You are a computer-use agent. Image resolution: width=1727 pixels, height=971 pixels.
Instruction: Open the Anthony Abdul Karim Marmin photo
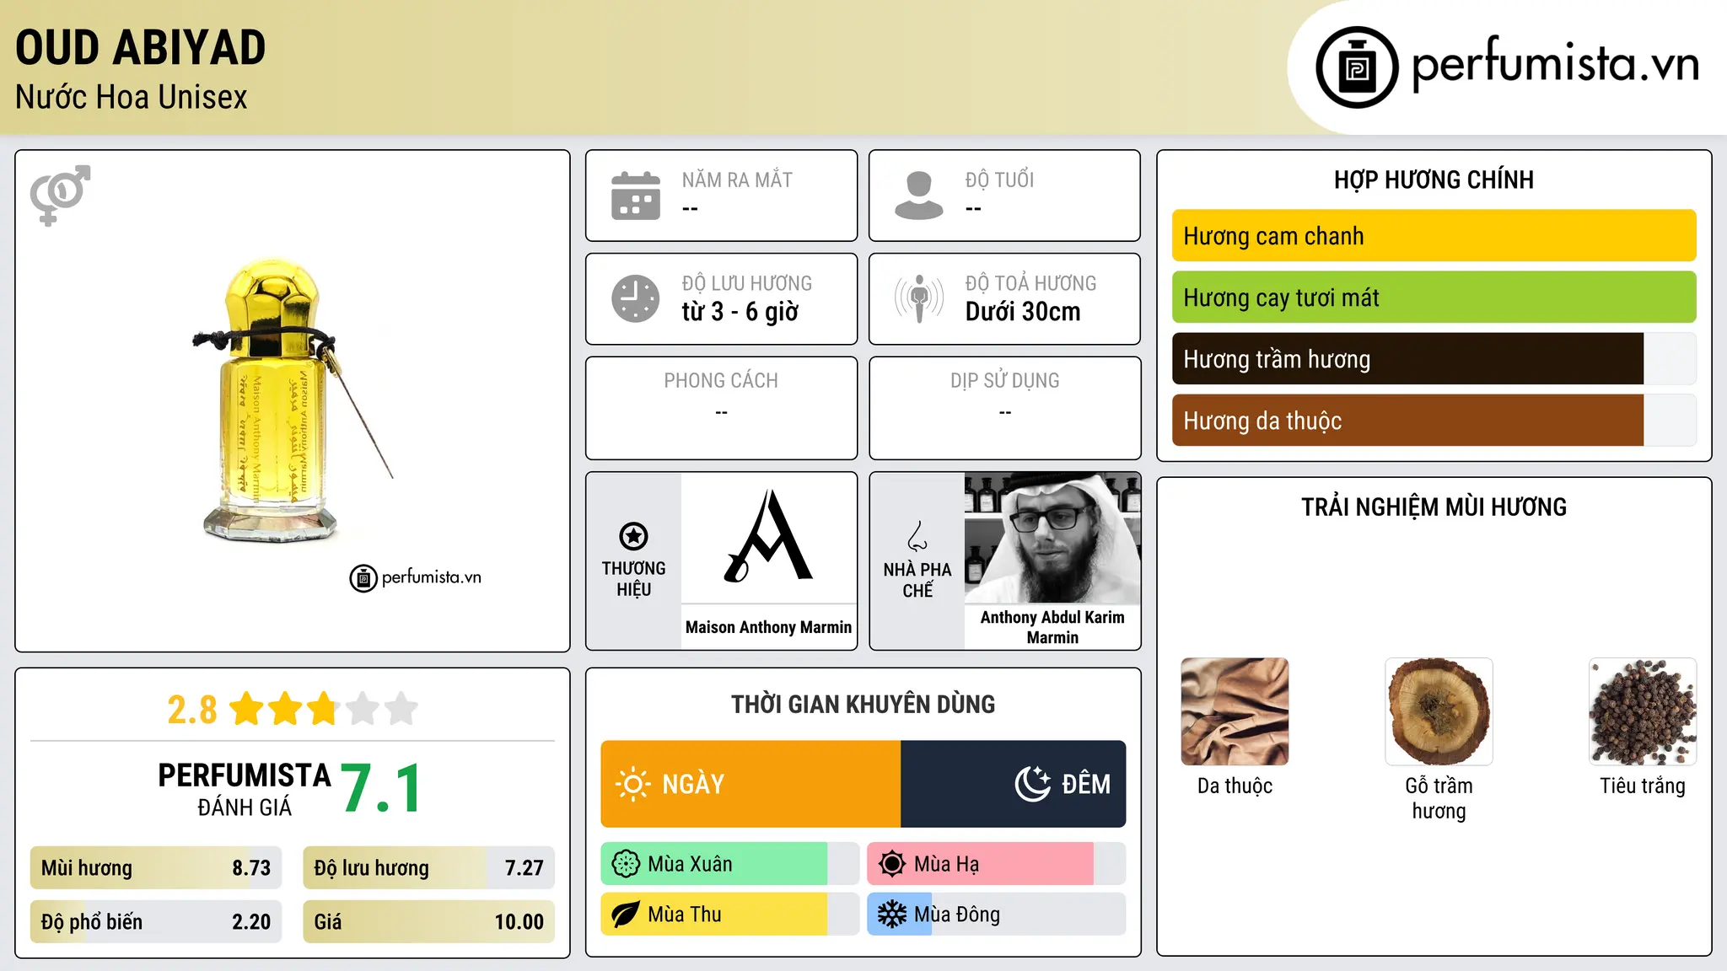pyautogui.click(x=1052, y=538)
